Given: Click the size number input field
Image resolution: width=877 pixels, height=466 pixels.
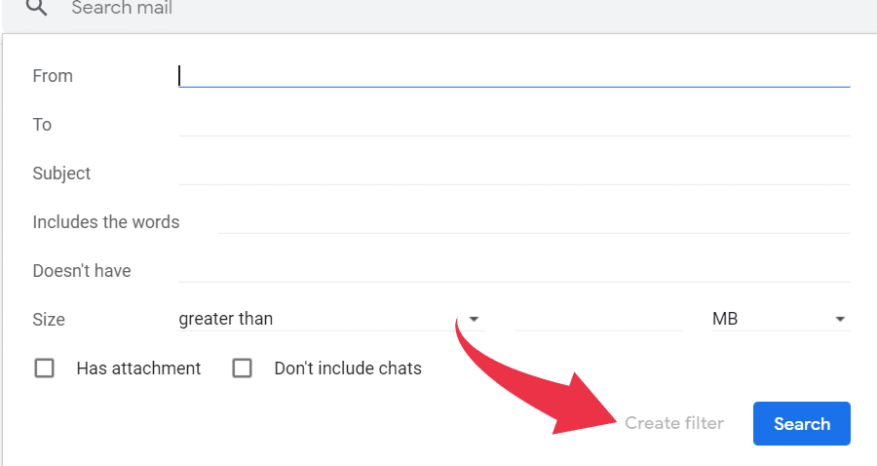Looking at the screenshot, I should [x=598, y=319].
